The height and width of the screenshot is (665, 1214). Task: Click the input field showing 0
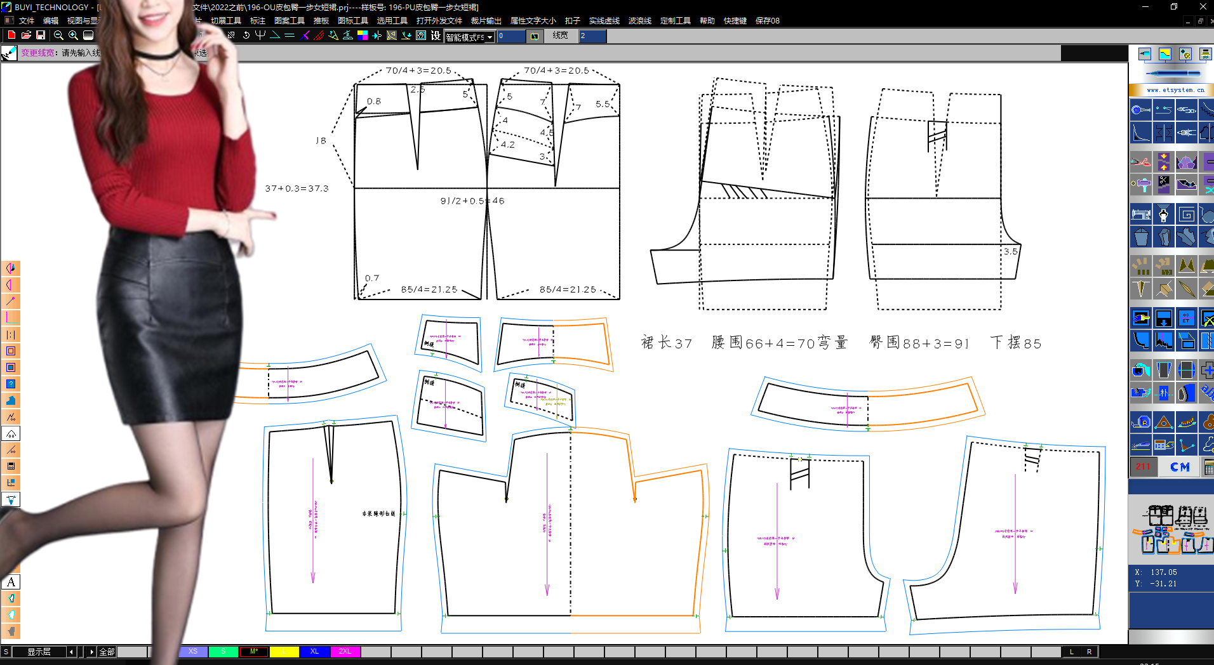coord(511,36)
